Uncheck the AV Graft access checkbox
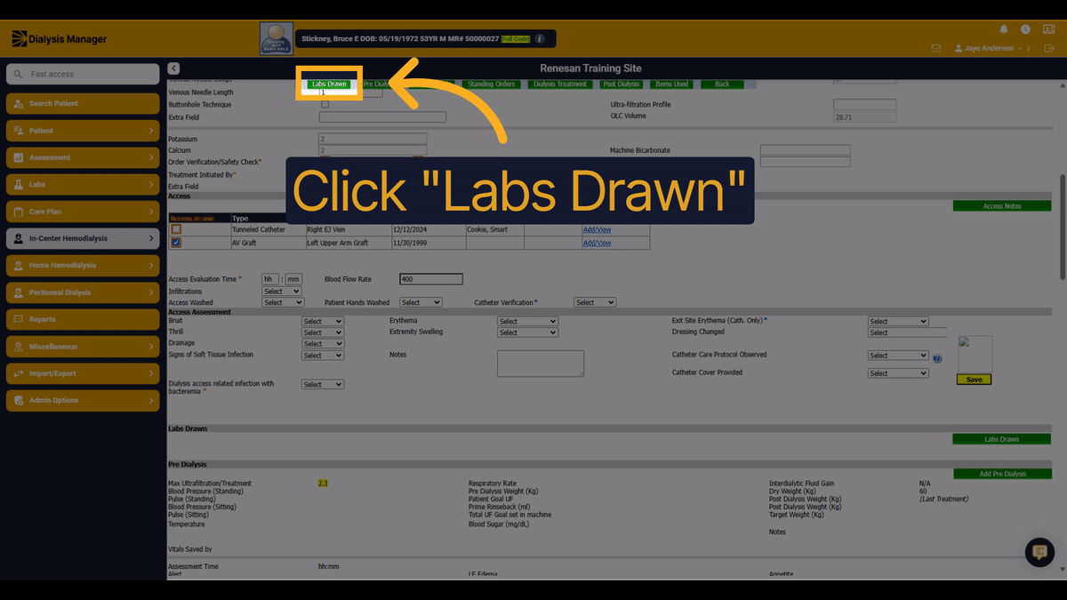 pos(176,243)
